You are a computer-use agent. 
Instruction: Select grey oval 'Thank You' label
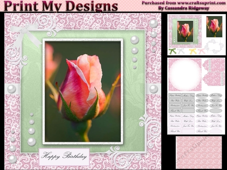(x=202, y=111)
